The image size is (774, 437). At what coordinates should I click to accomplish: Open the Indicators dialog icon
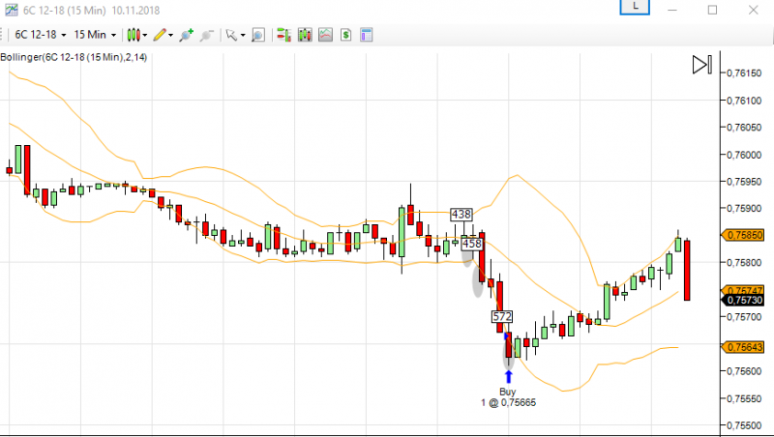(x=325, y=35)
